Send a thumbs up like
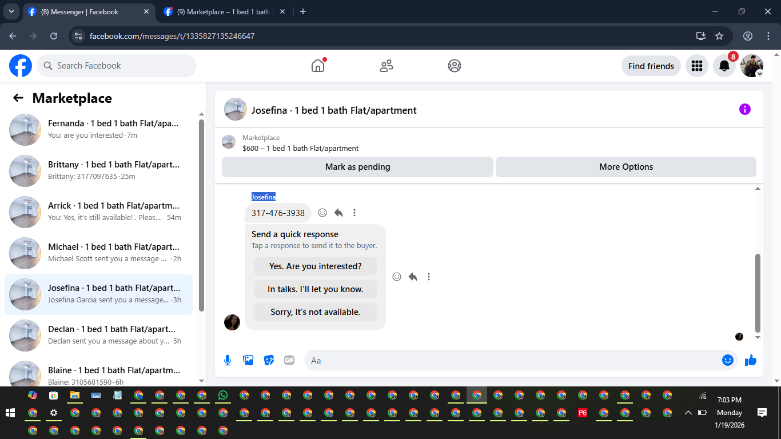 click(x=751, y=360)
